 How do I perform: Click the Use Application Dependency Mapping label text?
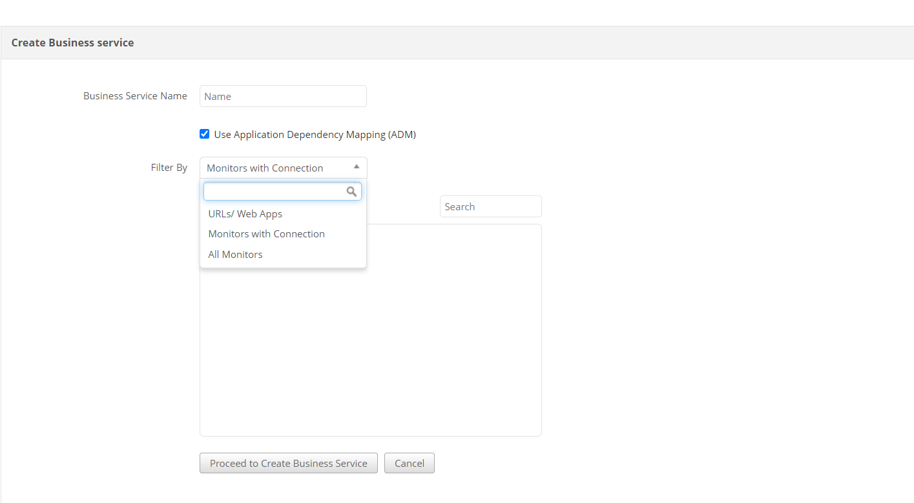click(315, 135)
